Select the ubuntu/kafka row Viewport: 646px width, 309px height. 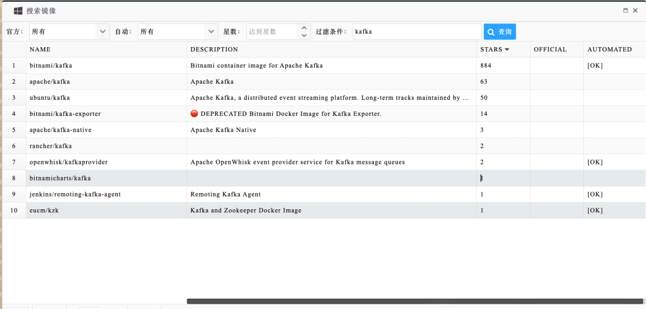323,97
